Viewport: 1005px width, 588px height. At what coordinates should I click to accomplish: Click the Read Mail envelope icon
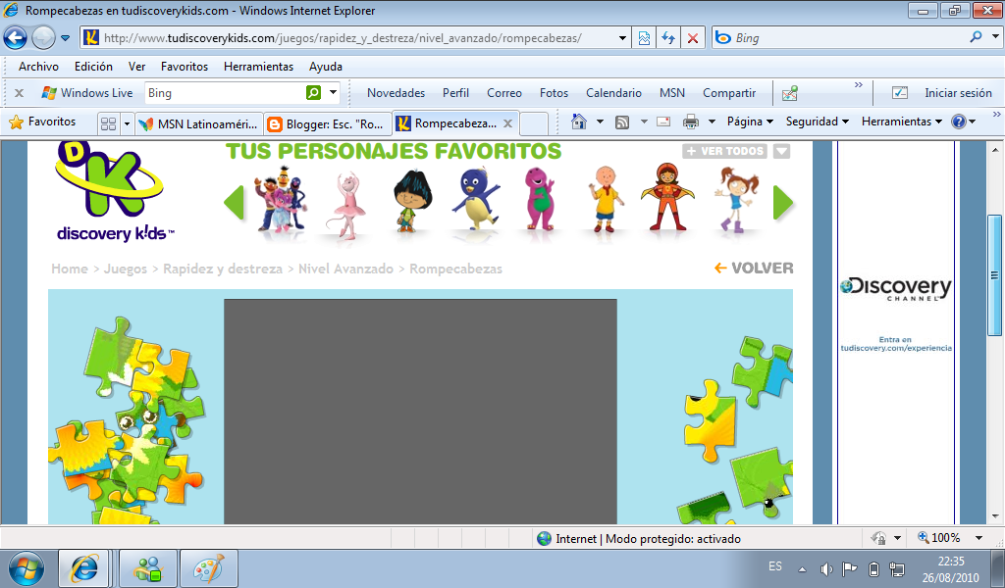(x=663, y=122)
